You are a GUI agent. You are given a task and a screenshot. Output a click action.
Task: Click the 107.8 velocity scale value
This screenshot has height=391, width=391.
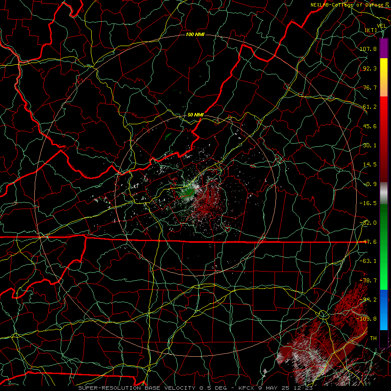(368, 49)
